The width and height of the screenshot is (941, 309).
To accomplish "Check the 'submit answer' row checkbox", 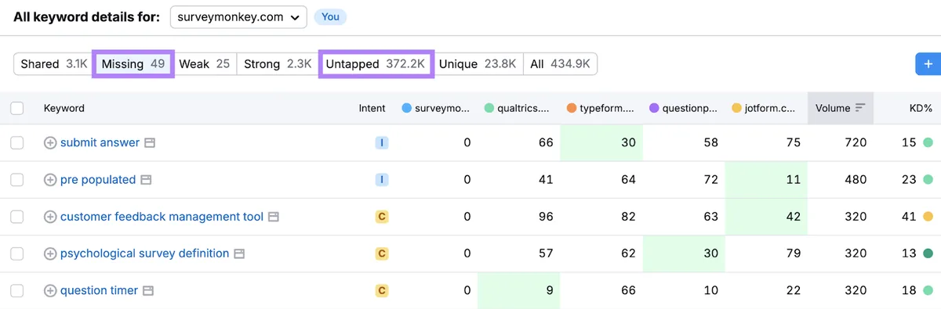I will [16, 142].
